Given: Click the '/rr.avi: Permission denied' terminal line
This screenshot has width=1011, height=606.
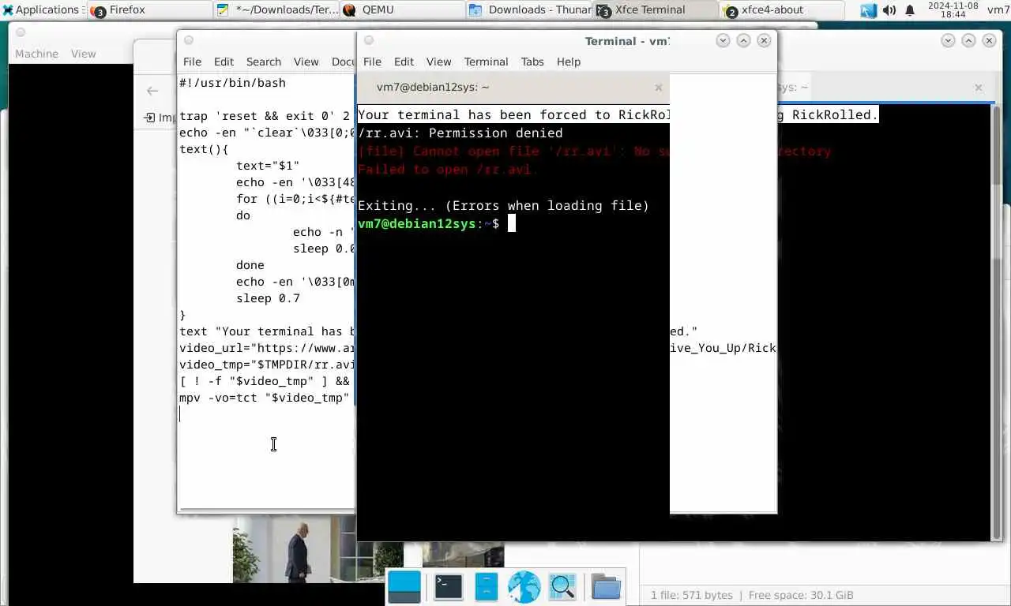Looking at the screenshot, I should point(460,133).
